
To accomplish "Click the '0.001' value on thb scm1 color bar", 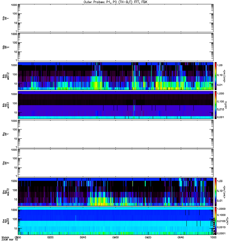I will point(220,117).
